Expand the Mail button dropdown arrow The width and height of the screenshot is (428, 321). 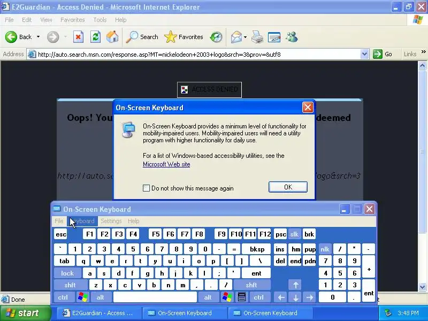245,37
